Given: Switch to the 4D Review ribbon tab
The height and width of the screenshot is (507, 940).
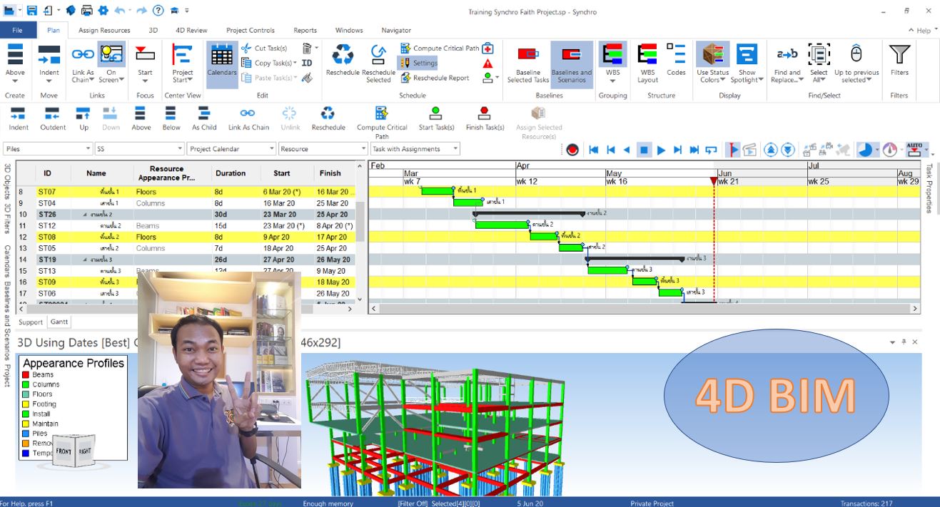Looking at the screenshot, I should pos(191,31).
